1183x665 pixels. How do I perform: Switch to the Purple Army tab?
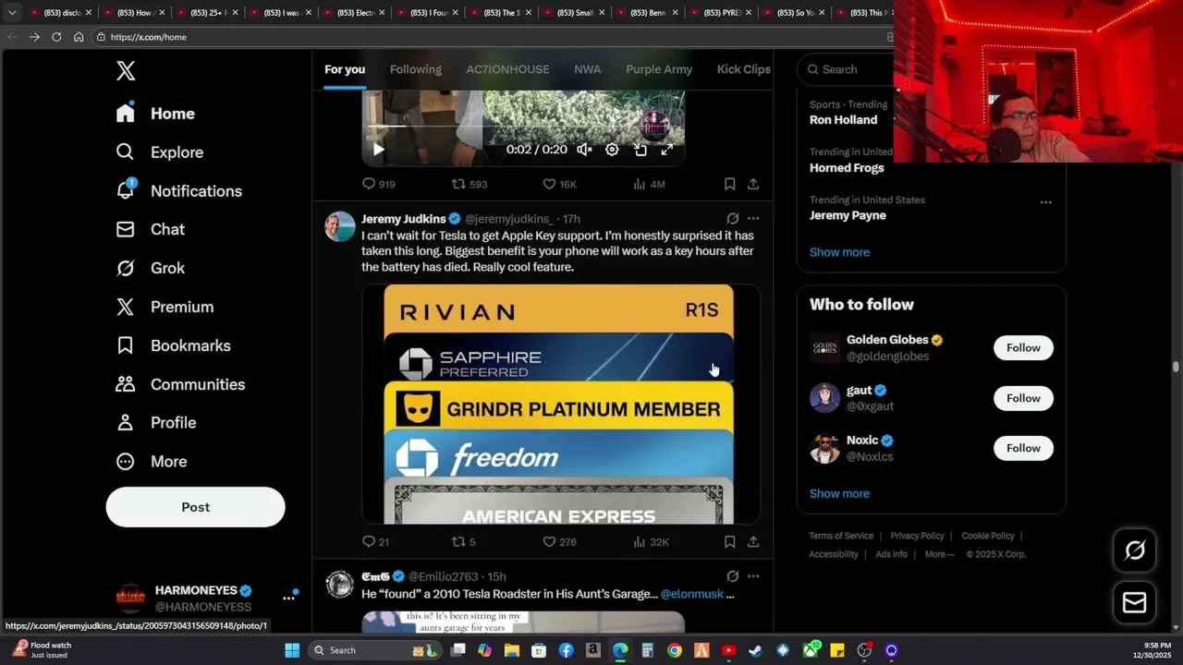[659, 69]
